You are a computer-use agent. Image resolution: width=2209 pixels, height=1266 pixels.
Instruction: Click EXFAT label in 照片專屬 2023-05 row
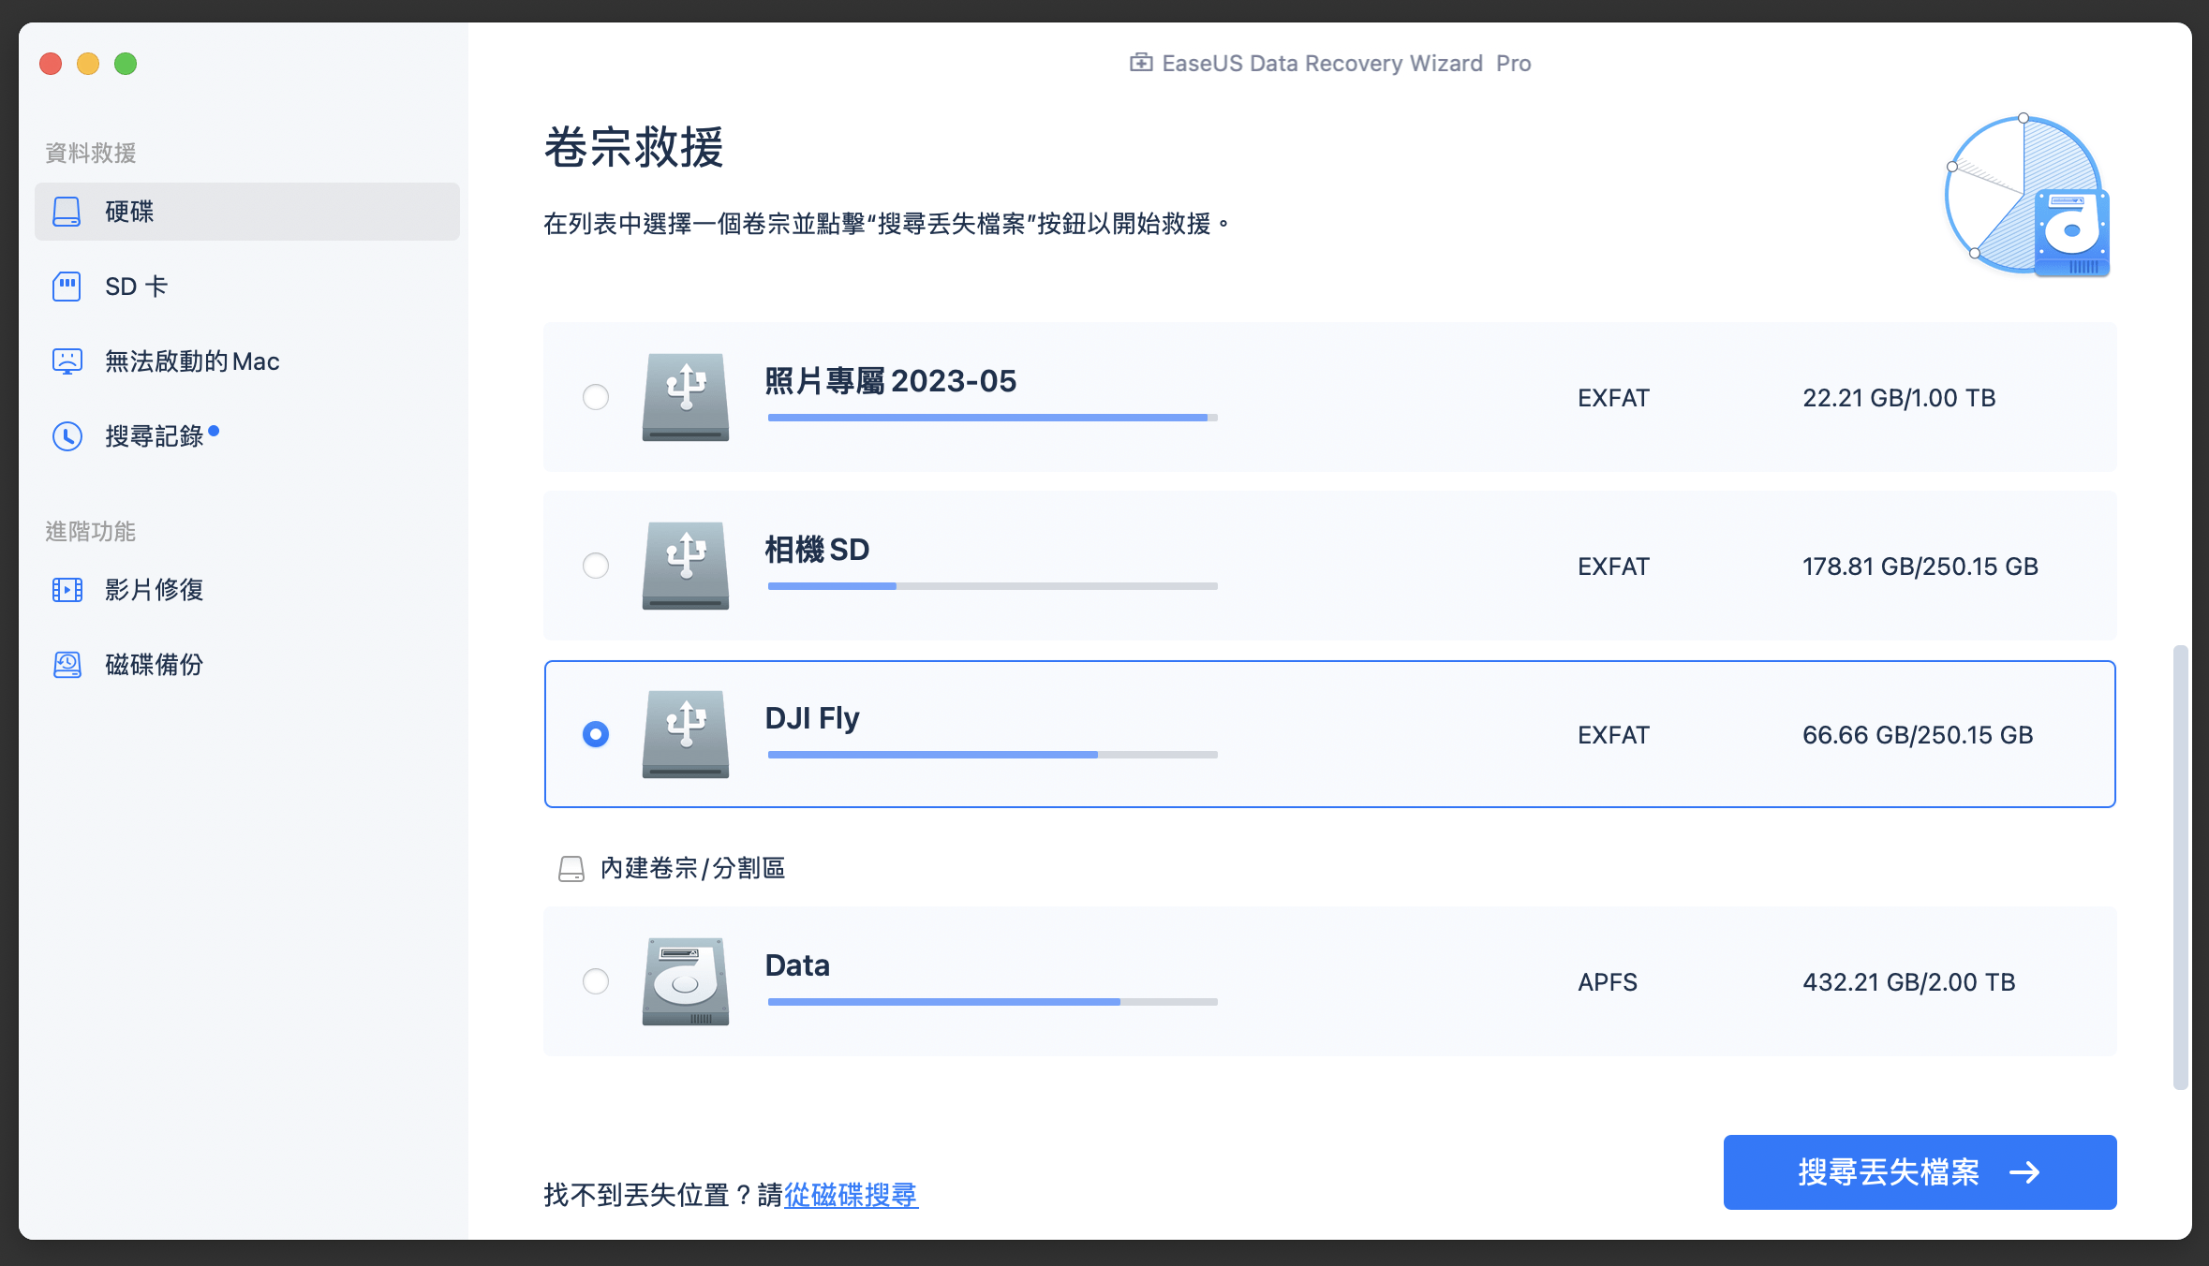click(1613, 398)
